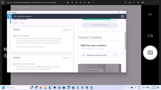Delete the photo with the trash icon
Screen dimensions: 161x90
(76, 2)
